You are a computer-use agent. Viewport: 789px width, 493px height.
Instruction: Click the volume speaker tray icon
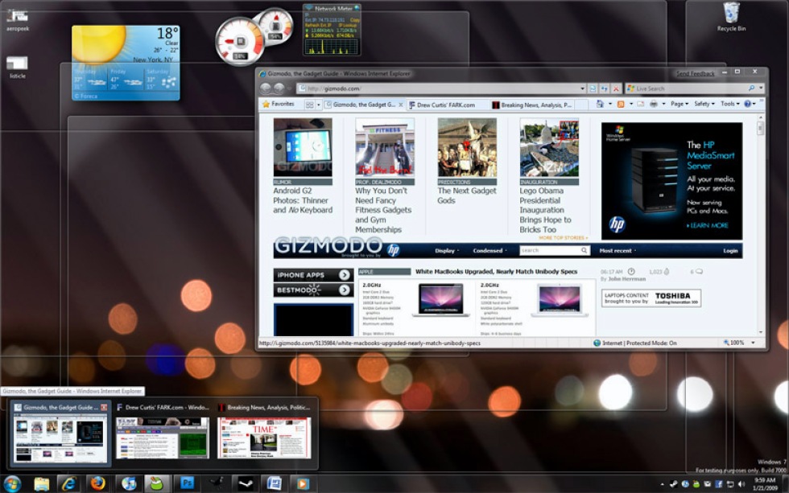(x=741, y=484)
